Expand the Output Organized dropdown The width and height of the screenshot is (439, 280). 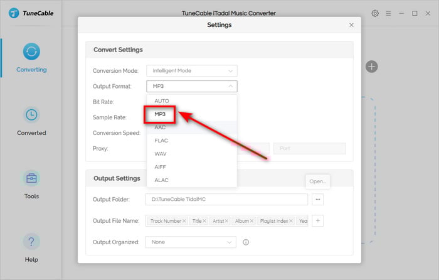click(x=191, y=242)
